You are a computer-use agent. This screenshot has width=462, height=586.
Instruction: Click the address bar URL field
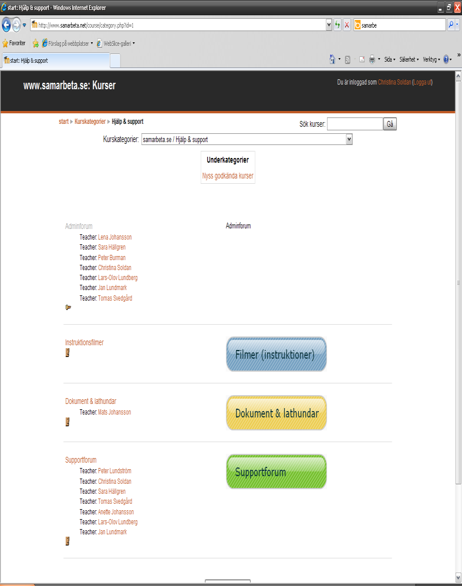pos(178,25)
